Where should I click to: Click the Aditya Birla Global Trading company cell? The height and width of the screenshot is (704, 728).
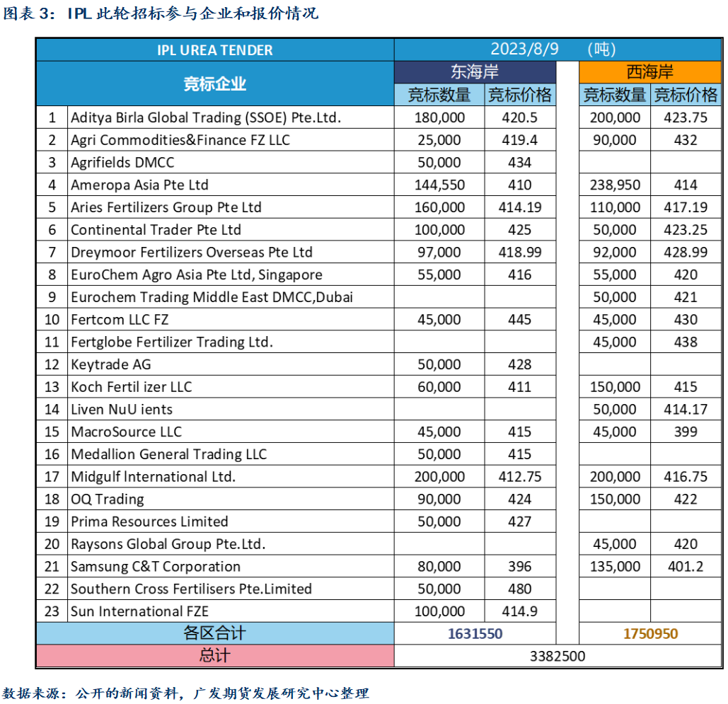point(206,117)
